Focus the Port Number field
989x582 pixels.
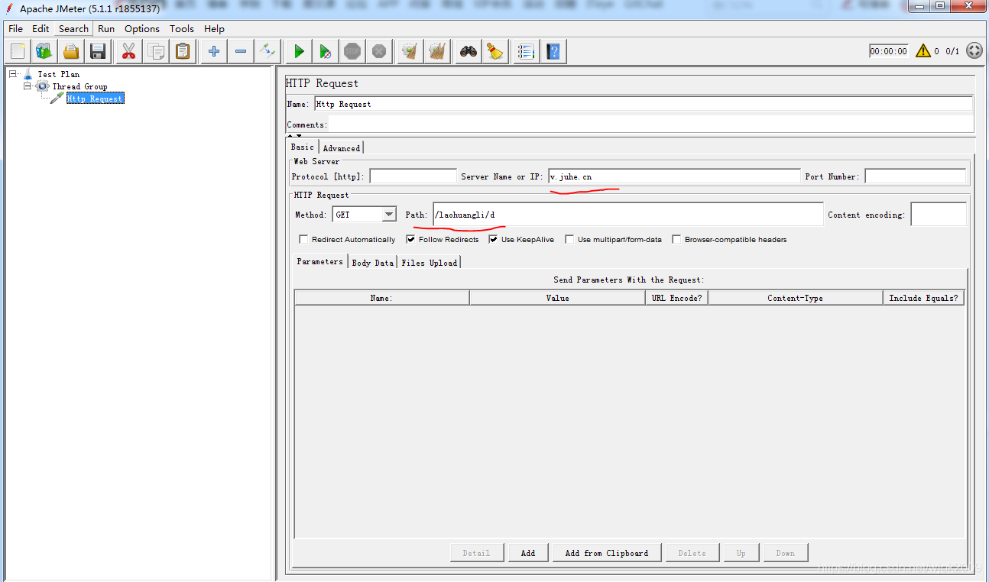tap(916, 176)
